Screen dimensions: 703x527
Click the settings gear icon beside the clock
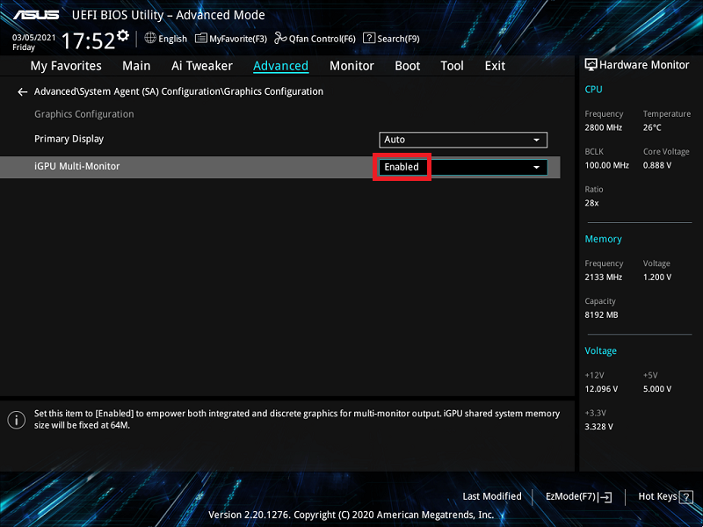pyautogui.click(x=123, y=36)
